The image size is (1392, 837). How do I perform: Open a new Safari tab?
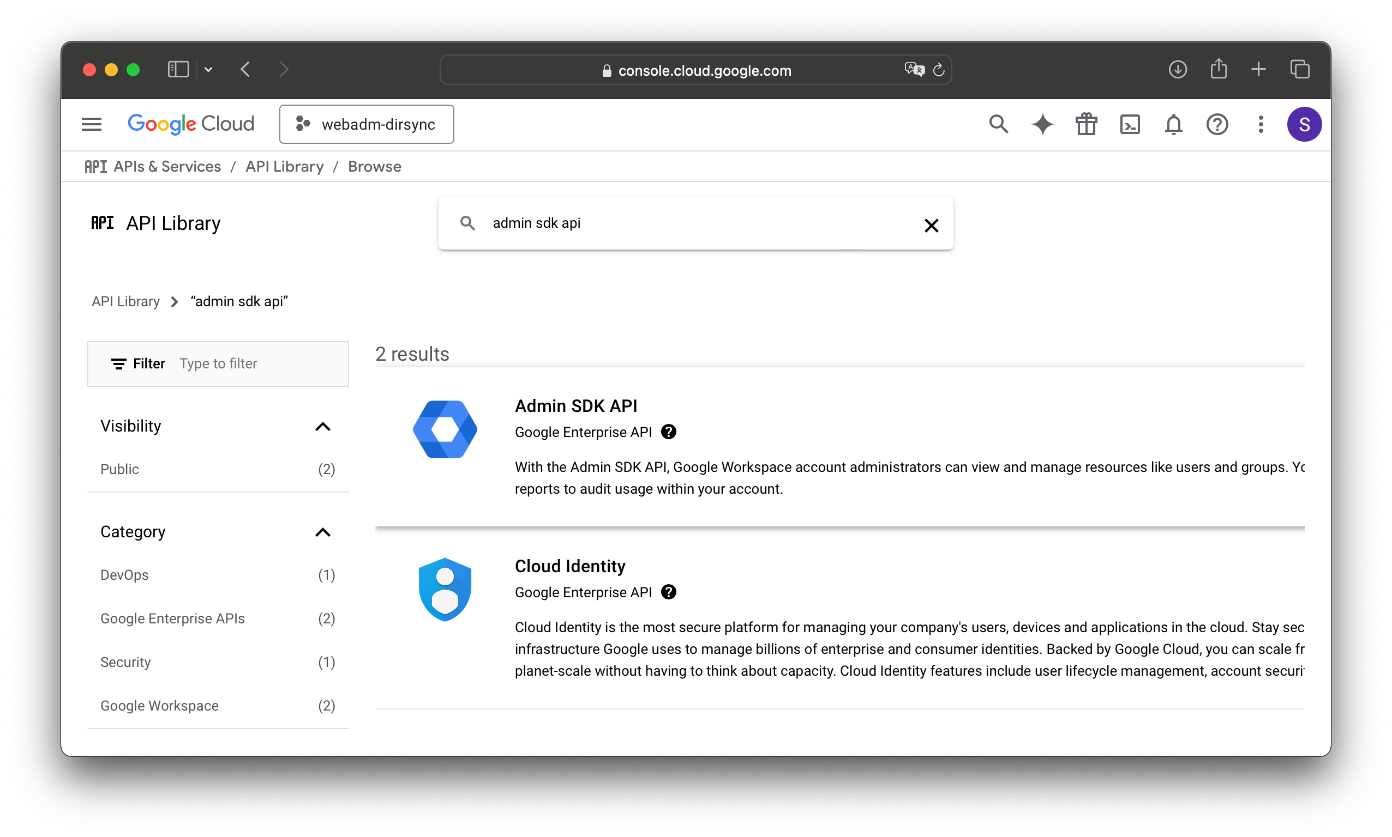click(1258, 69)
